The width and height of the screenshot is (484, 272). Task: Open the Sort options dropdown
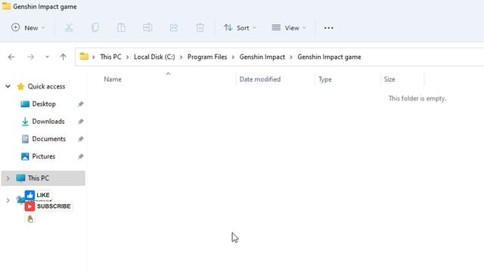coord(240,28)
